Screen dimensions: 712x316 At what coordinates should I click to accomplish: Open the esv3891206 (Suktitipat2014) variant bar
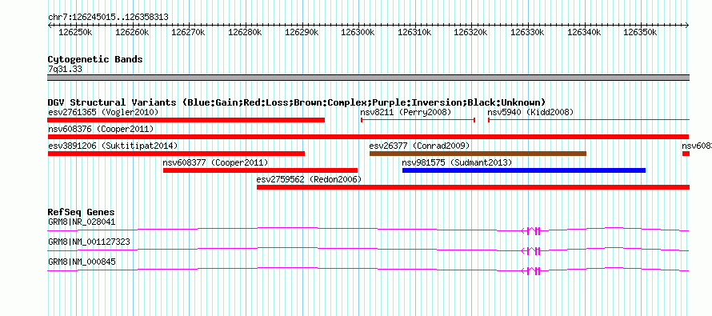[x=176, y=154]
